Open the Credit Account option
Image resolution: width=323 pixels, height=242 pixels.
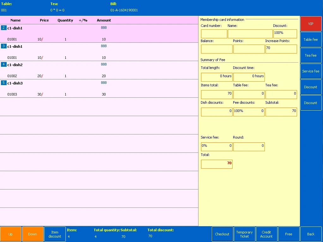point(266,234)
